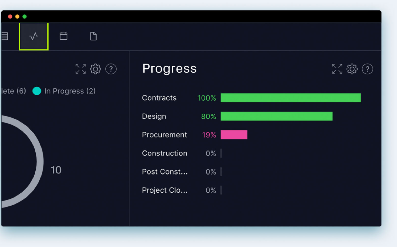Expand the truncated Project Clo... label
397x247 pixels.
click(165, 190)
